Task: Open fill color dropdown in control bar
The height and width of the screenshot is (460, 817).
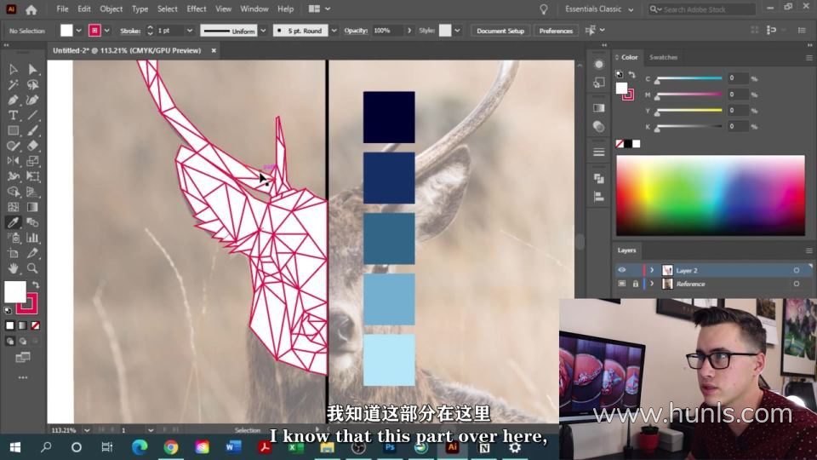Action: (78, 31)
